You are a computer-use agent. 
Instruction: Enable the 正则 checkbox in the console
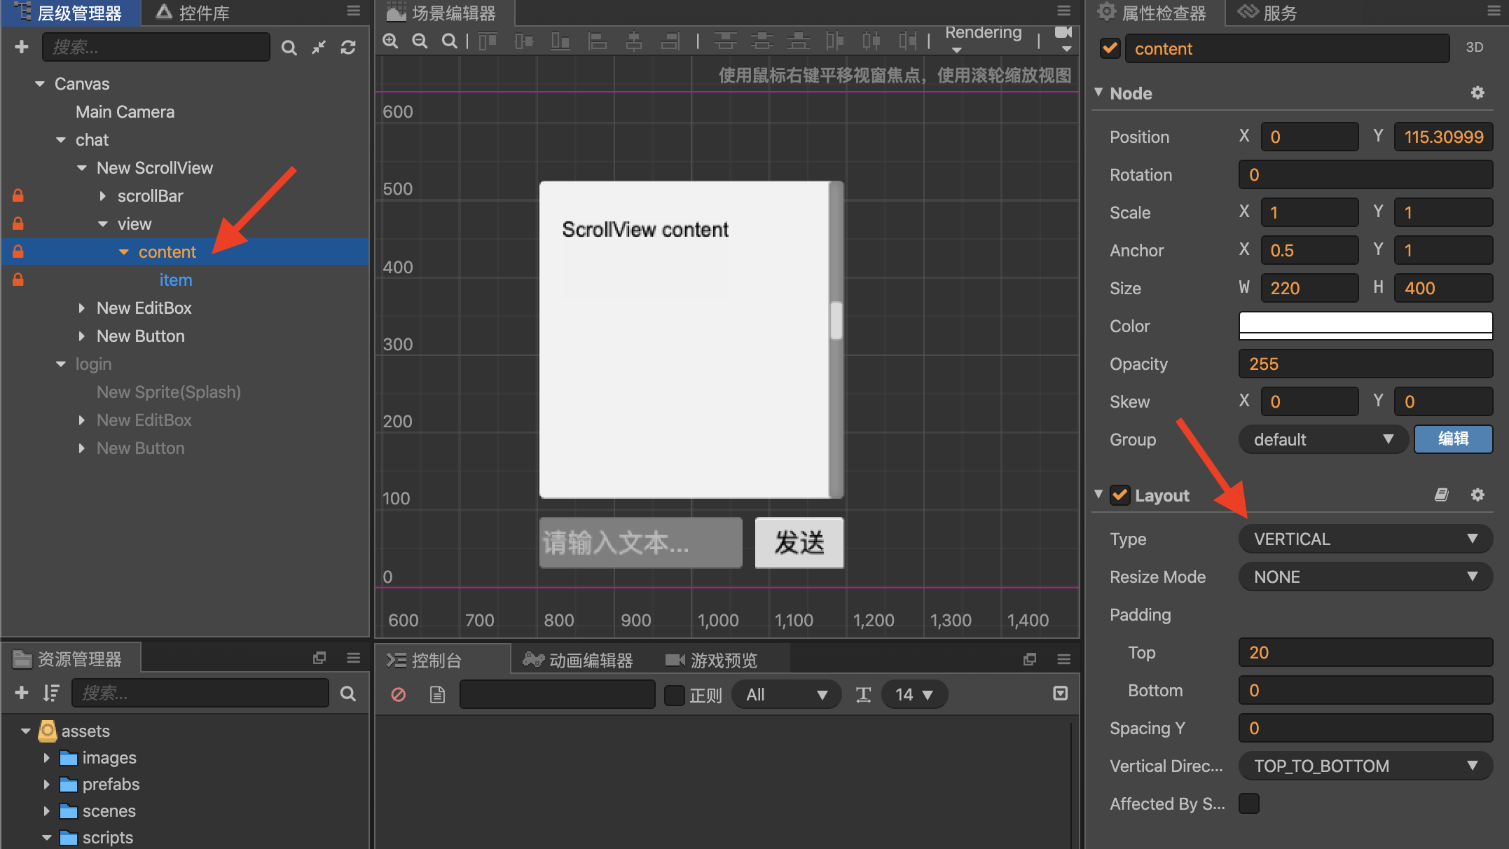[674, 694]
